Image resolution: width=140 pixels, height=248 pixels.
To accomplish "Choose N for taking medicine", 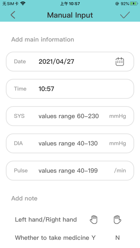I will coord(117,238).
